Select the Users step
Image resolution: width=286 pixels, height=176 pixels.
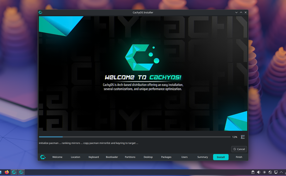[x=184, y=157]
